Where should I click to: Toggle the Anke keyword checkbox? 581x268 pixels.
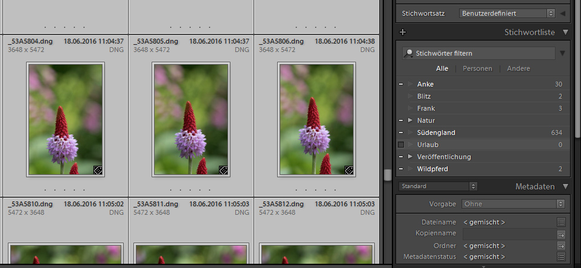tap(401, 84)
